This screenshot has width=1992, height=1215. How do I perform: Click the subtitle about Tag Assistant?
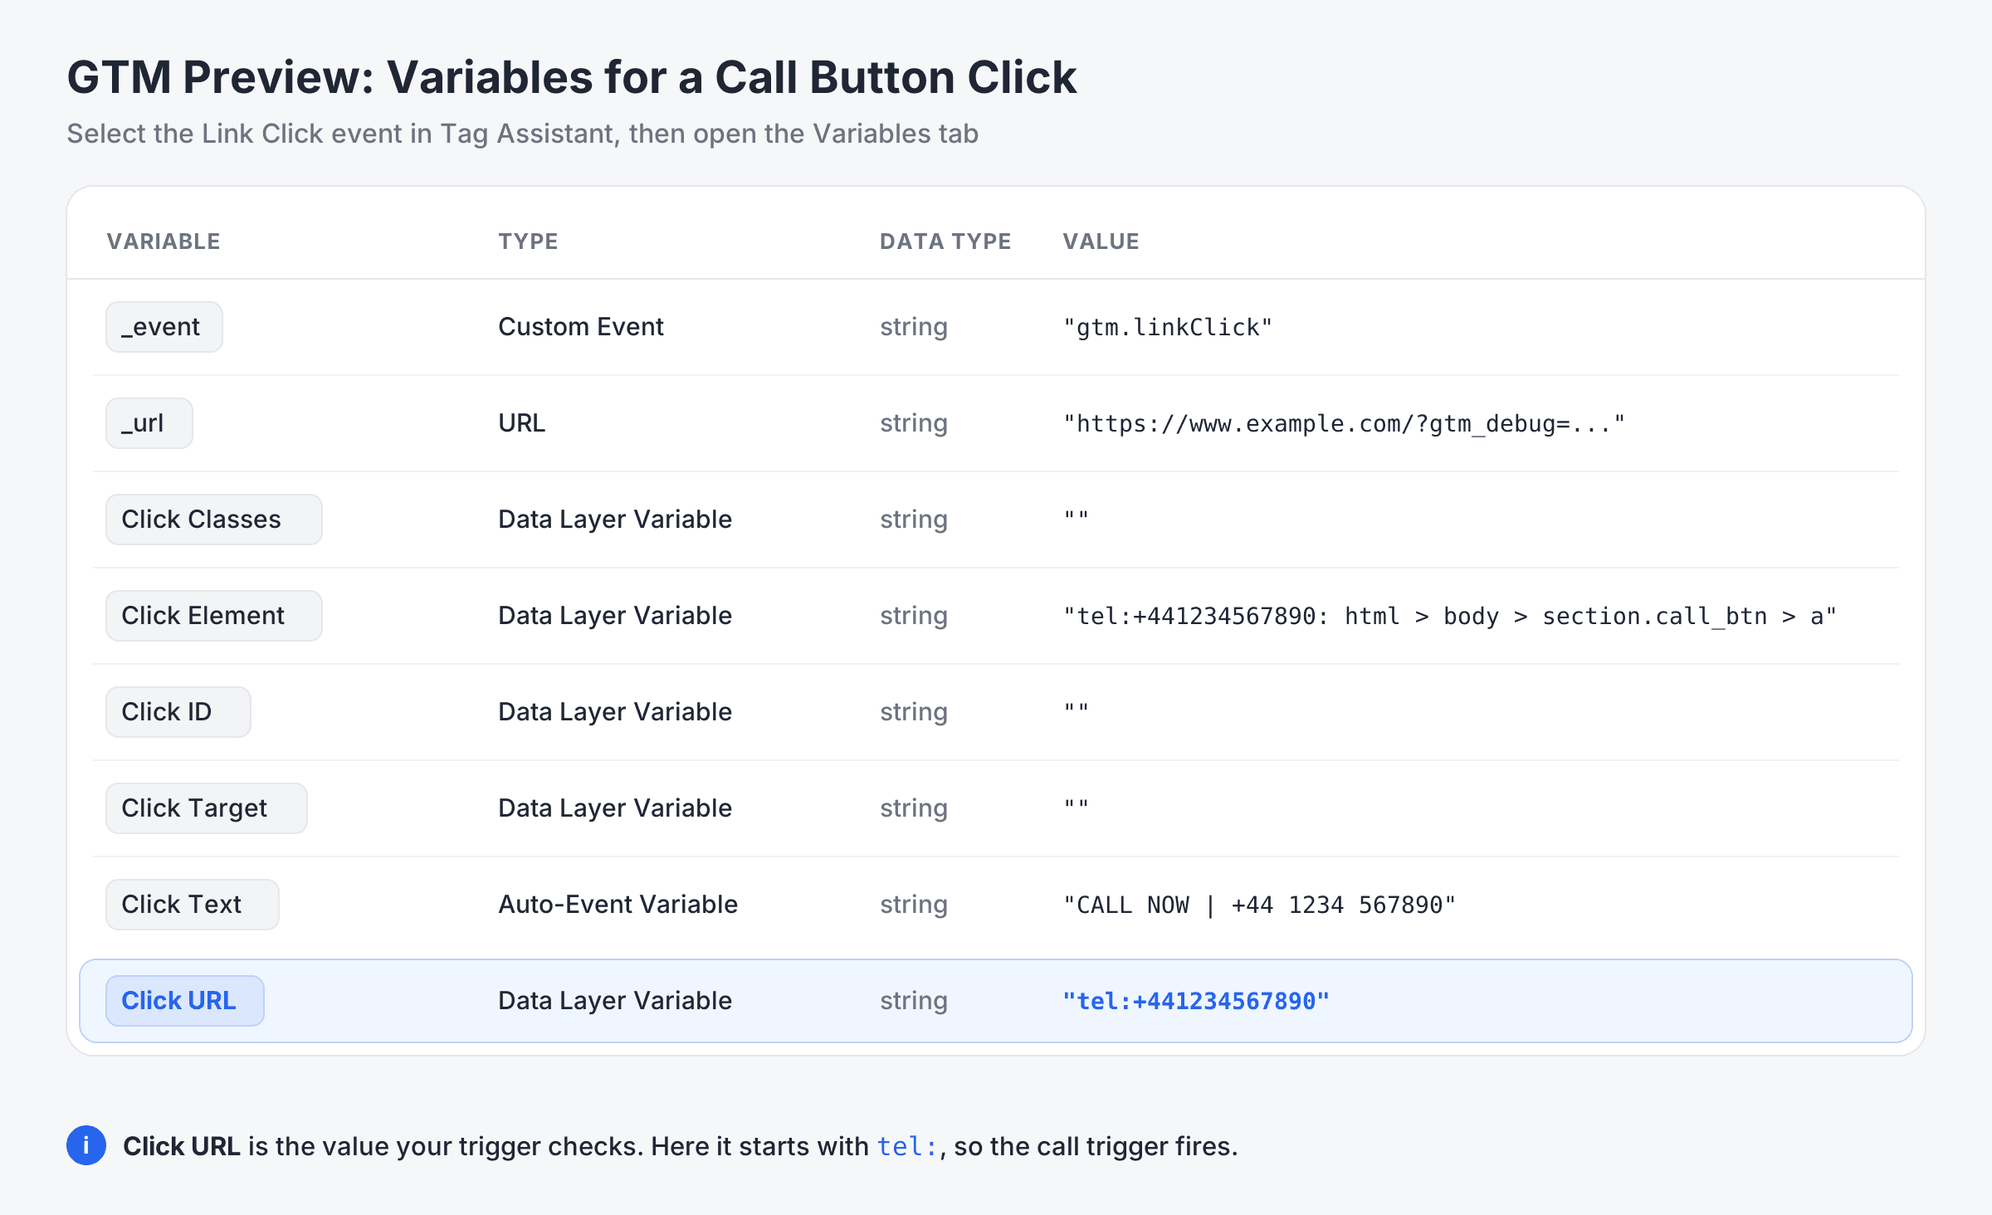(523, 134)
